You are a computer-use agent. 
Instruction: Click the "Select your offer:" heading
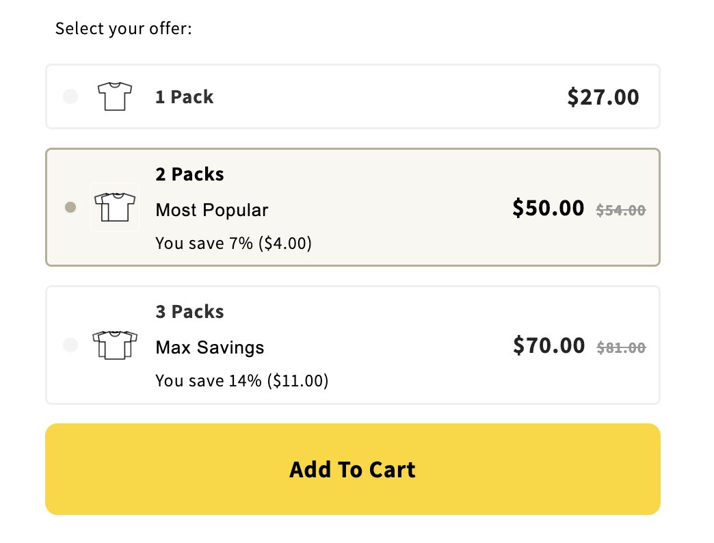(x=123, y=29)
